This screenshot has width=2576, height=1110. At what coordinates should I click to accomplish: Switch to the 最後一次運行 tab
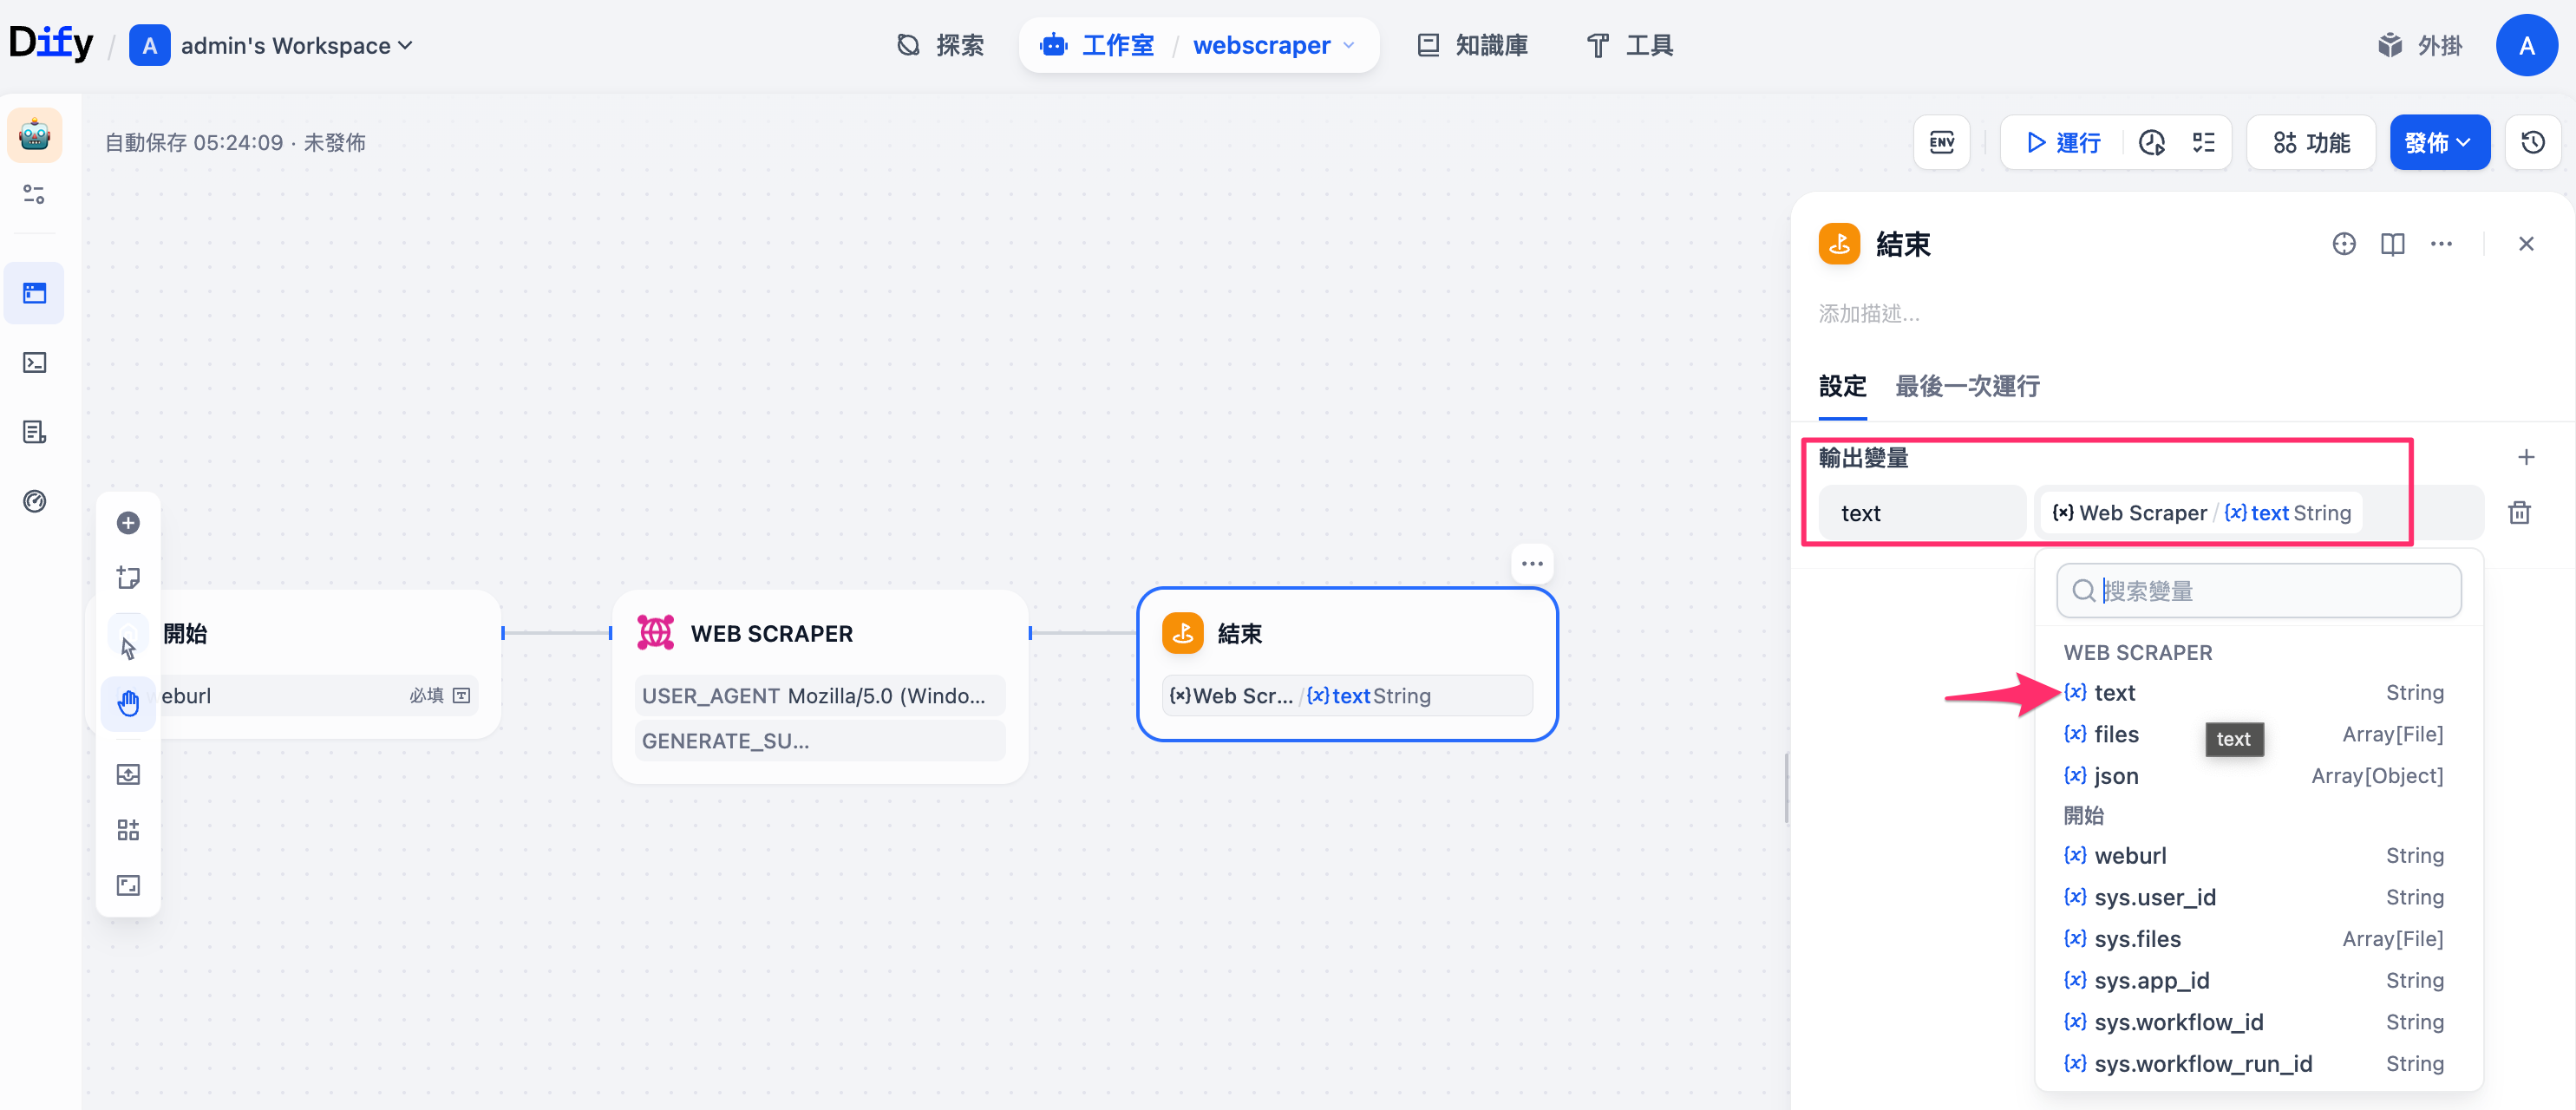(x=1966, y=386)
